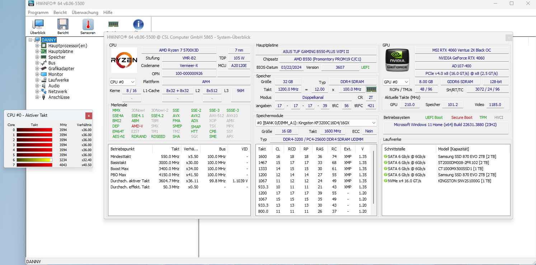
Task: Click green check icon for ST2000DM008 drive
Action: [x=385, y=163]
